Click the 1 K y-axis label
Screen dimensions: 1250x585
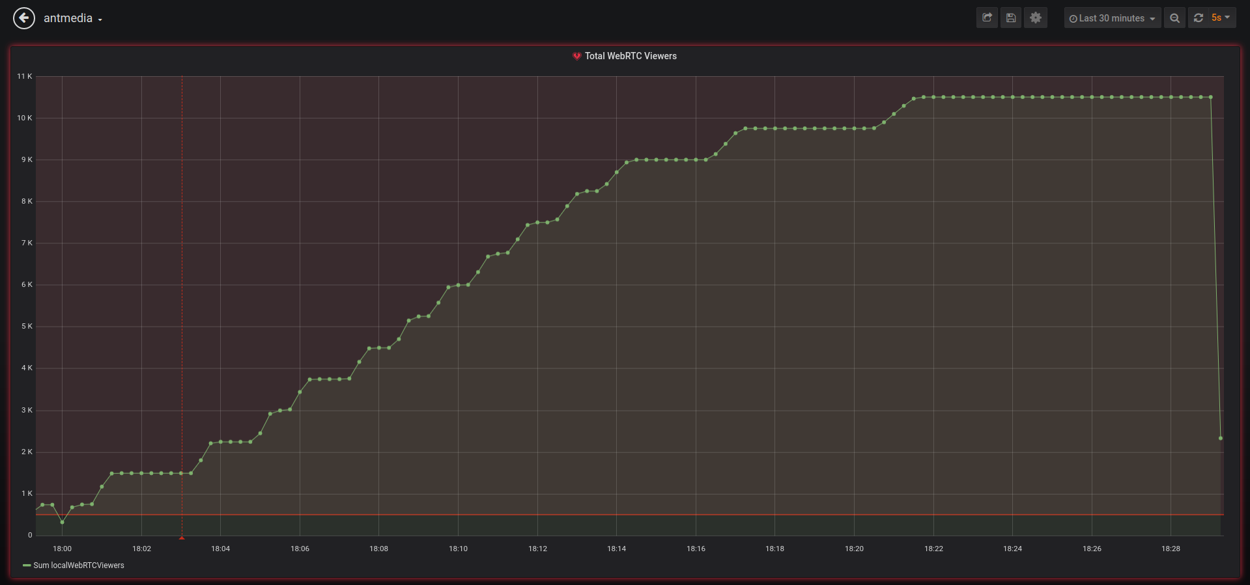point(27,493)
